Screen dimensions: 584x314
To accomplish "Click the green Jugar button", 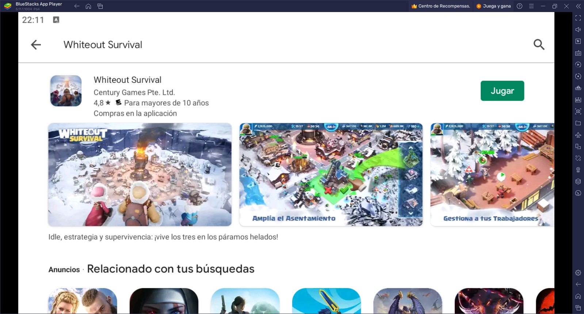I will coord(502,91).
